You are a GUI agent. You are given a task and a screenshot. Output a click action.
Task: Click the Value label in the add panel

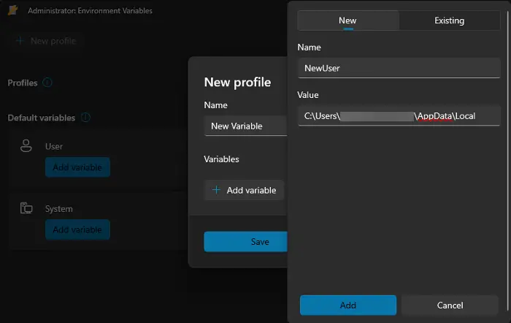(x=308, y=95)
